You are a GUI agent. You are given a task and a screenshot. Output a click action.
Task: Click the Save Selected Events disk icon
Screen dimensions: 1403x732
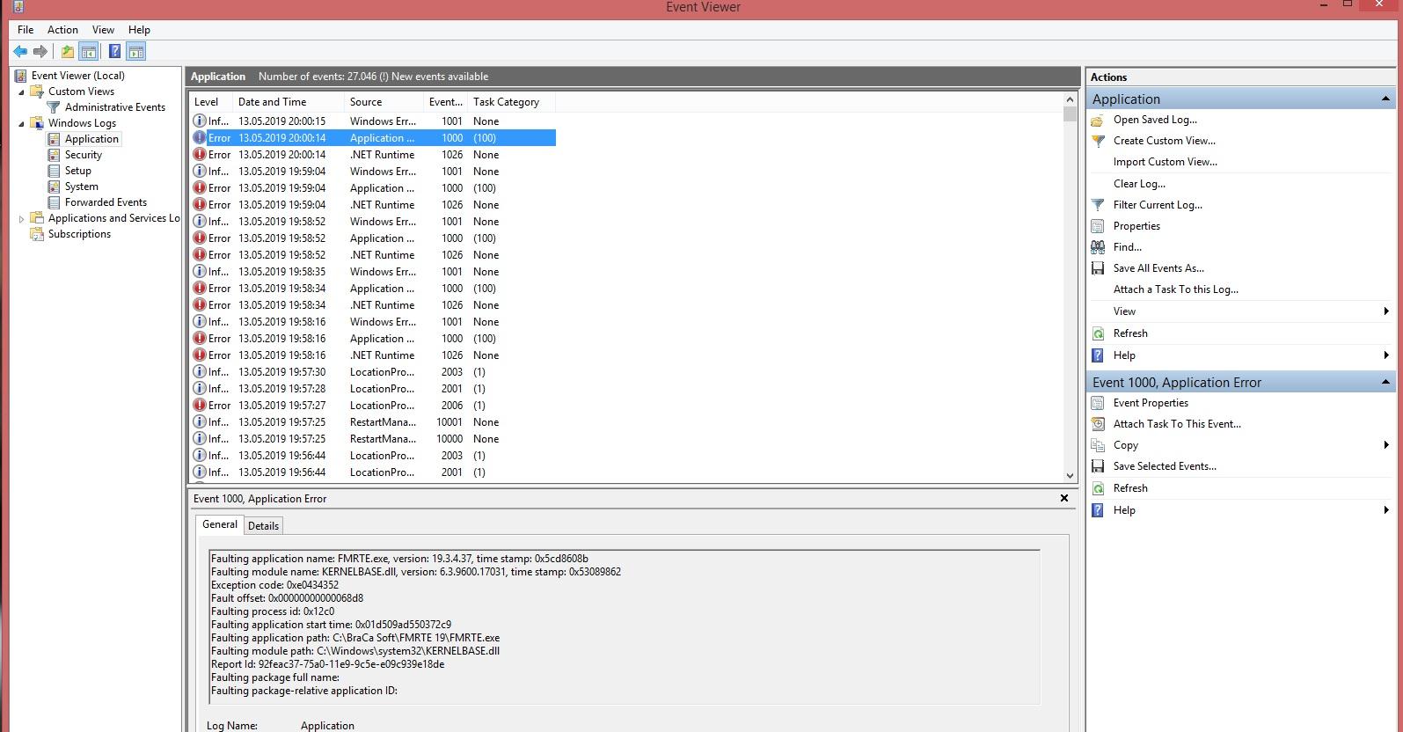click(x=1098, y=466)
